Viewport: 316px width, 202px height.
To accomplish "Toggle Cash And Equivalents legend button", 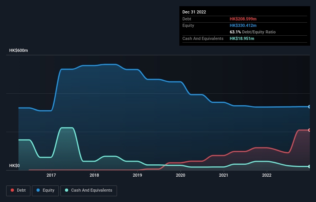I will pyautogui.click(x=89, y=190).
